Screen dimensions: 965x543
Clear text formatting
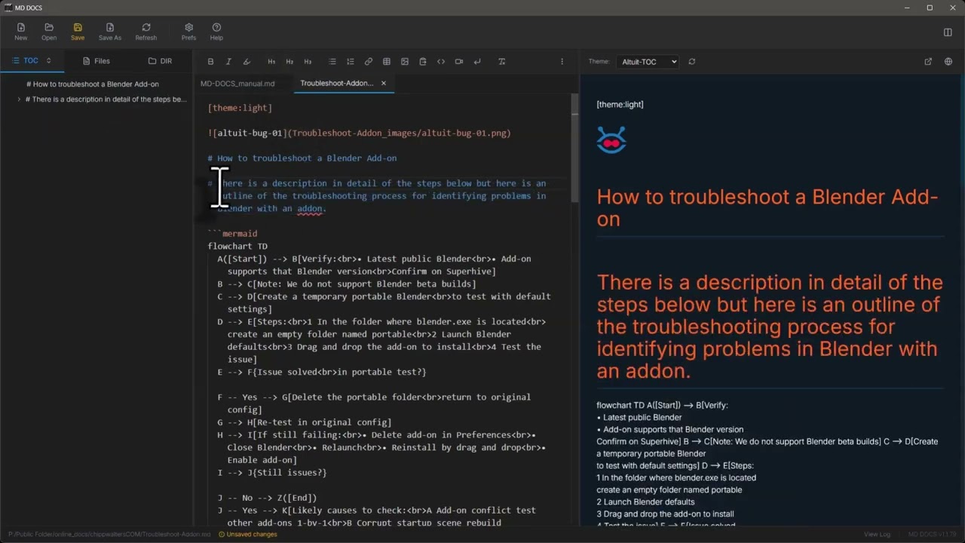click(502, 62)
